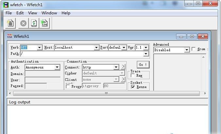Uncheck the Socket Reuse checkbox
This screenshot has height=134, width=221.
coord(133,87)
